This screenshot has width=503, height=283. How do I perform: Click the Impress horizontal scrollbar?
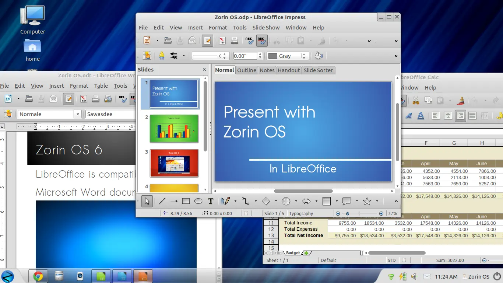coord(303,191)
